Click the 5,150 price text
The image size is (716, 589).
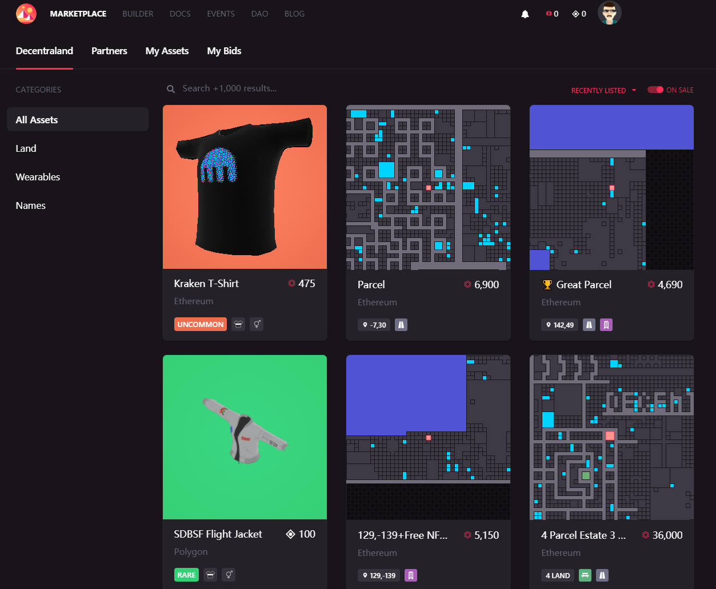[x=486, y=535]
